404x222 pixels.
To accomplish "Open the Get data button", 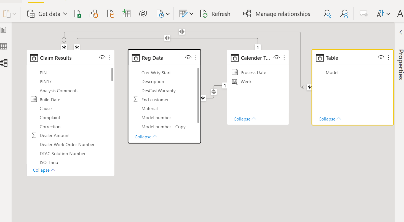I will coord(47,14).
